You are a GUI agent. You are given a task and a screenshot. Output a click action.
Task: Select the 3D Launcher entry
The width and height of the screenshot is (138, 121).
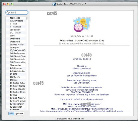click(x=16, y=107)
